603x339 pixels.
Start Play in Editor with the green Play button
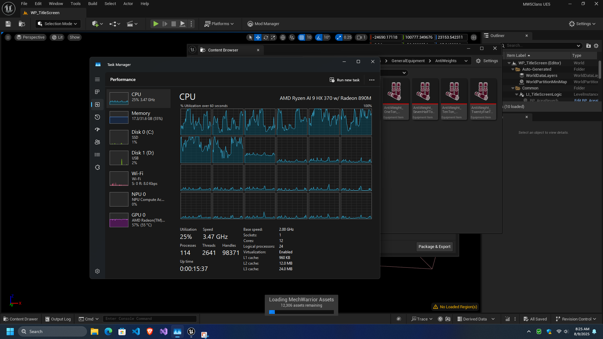coord(156,24)
